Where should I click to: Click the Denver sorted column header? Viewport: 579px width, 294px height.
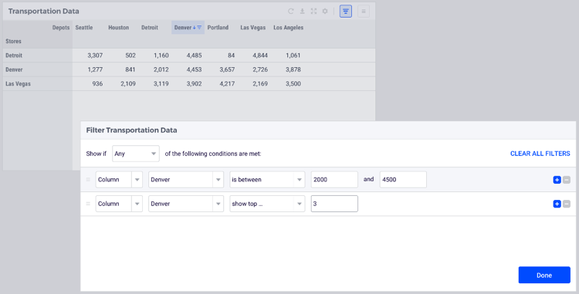[x=188, y=27]
